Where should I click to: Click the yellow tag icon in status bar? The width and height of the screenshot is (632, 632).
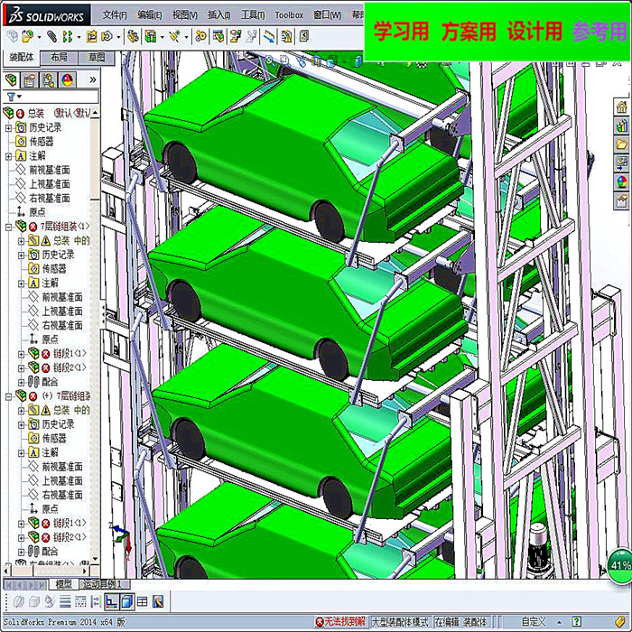pos(621,622)
